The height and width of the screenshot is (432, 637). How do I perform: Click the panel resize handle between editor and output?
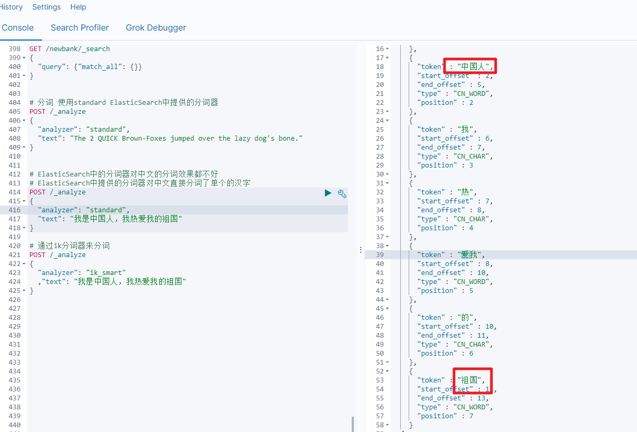(x=361, y=250)
